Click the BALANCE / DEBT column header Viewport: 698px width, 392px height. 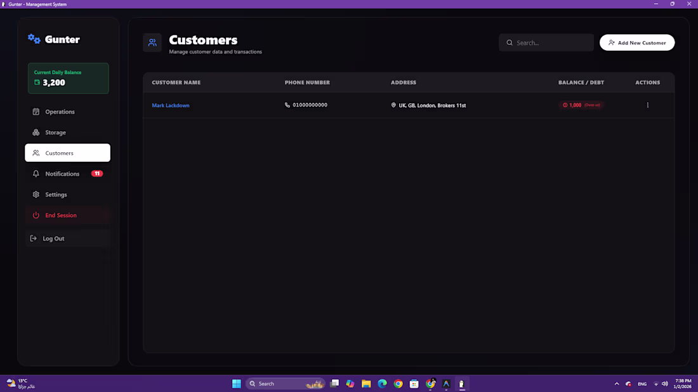581,82
